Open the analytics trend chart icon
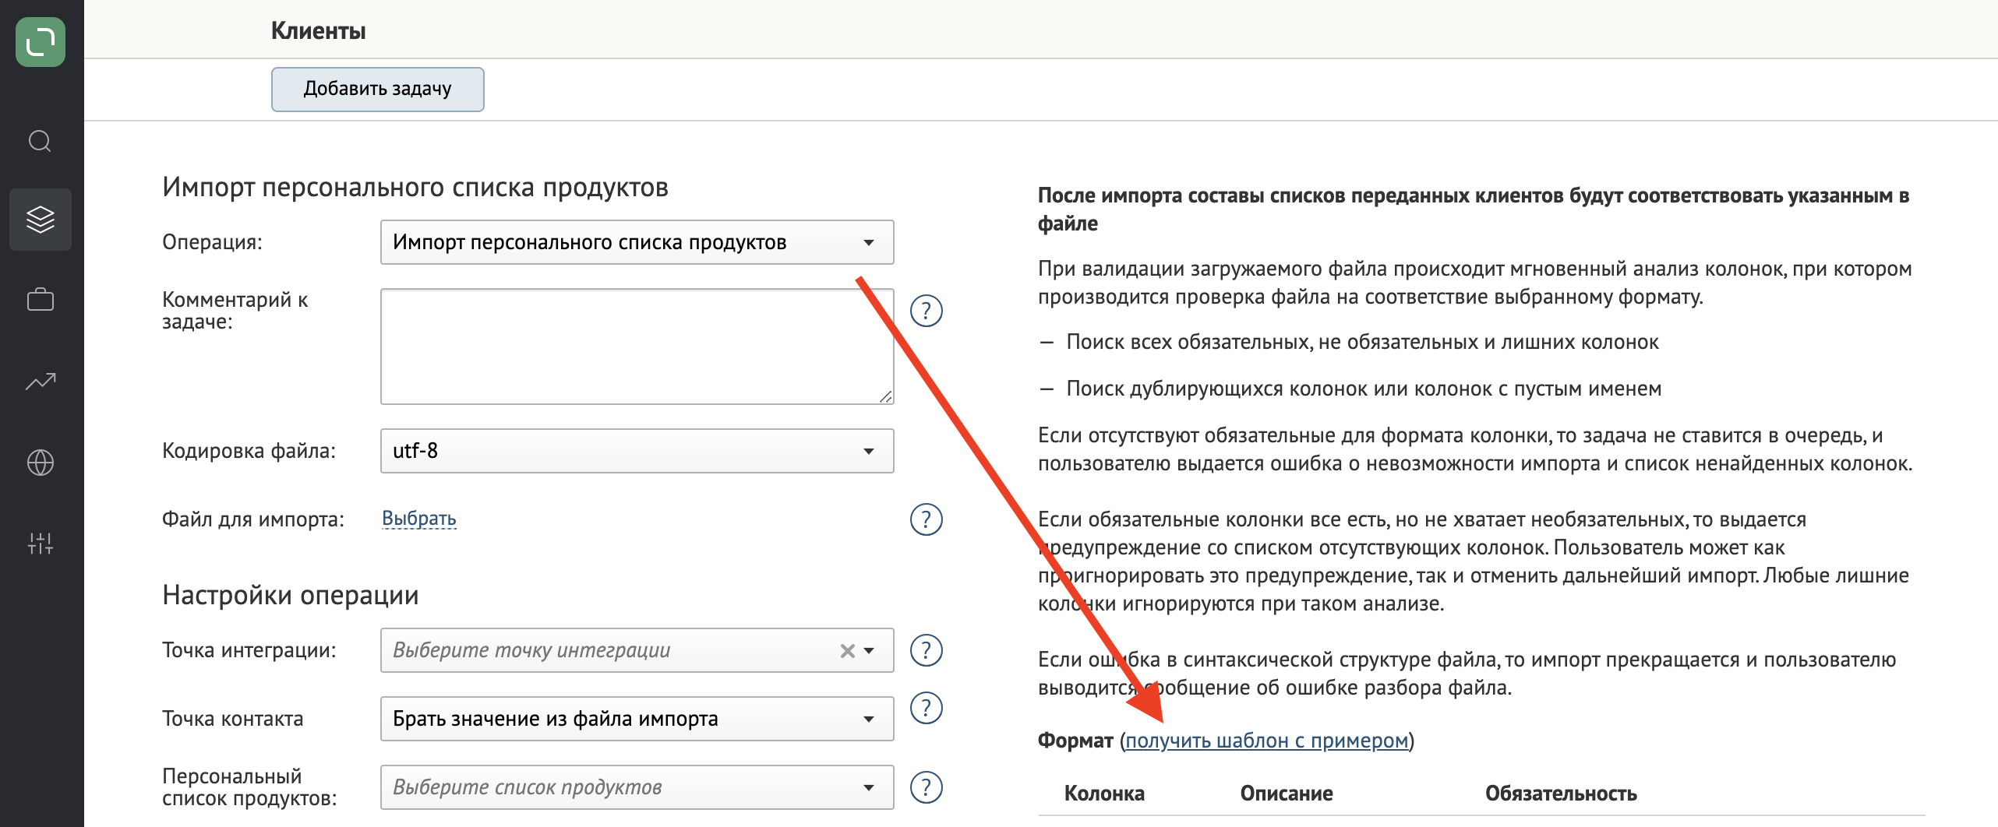This screenshot has width=1998, height=827. point(41,381)
